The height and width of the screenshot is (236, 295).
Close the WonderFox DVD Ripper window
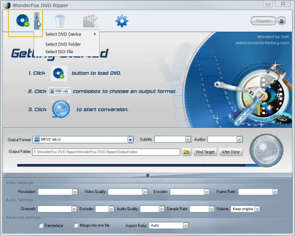click(283, 4)
